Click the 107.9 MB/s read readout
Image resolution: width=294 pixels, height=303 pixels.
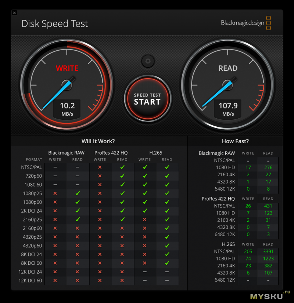coord(228,109)
